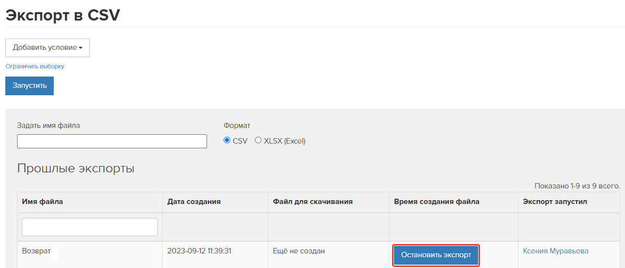Screen dimensions: 625x268
Task: Click the "Имя файла" column header
Action: click(43, 201)
